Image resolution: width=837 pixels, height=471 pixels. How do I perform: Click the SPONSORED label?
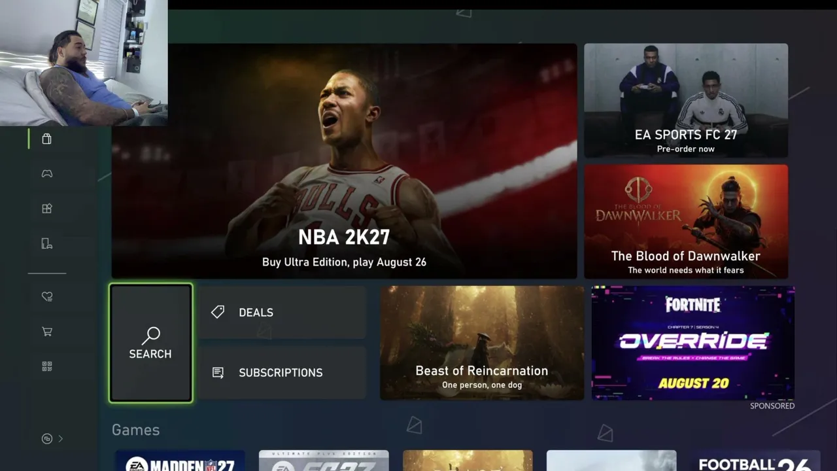(772, 406)
